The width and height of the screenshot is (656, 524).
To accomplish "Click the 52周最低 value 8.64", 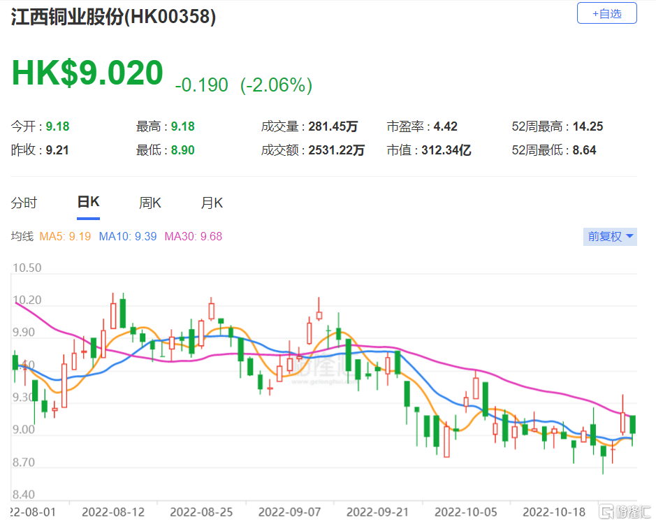I will point(584,150).
